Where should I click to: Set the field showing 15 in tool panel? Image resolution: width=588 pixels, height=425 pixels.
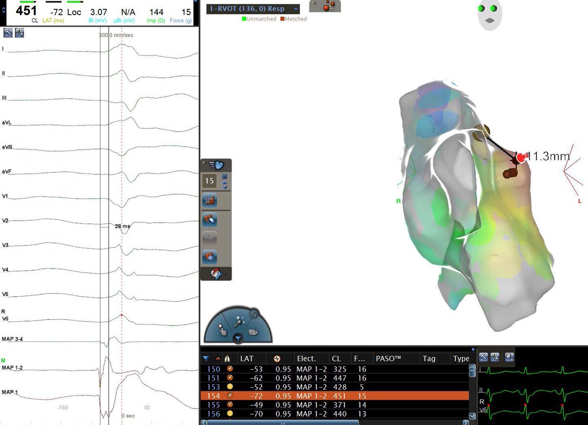click(210, 181)
